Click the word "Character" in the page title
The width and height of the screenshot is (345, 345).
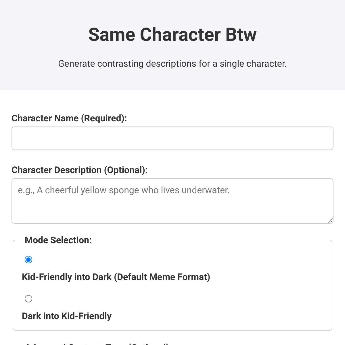[180, 34]
